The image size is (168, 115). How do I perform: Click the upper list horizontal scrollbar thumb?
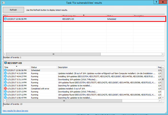53,54
